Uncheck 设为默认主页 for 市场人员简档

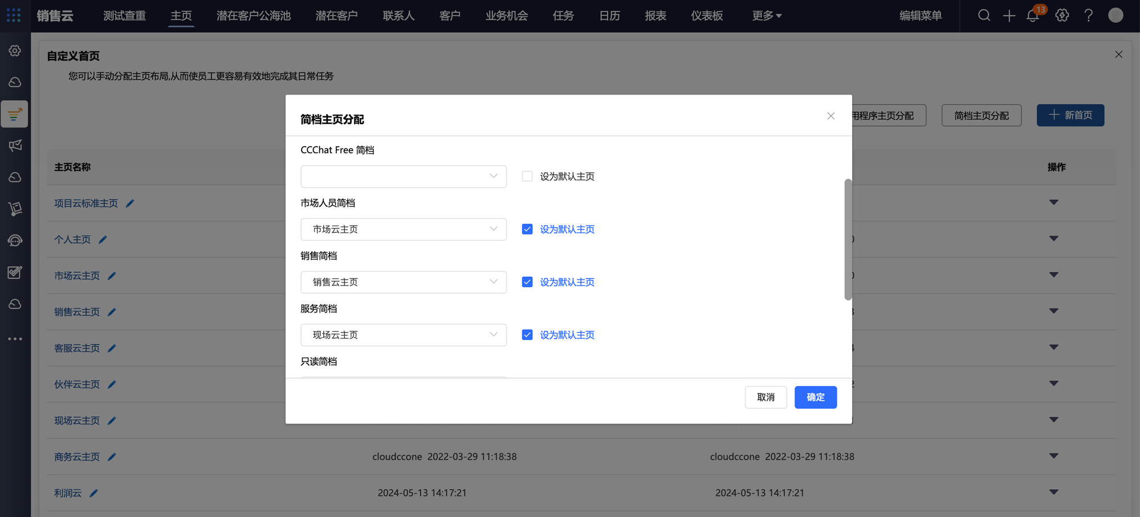(527, 229)
